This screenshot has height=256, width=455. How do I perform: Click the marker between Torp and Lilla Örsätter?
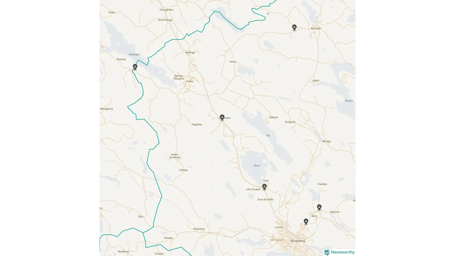264,187
